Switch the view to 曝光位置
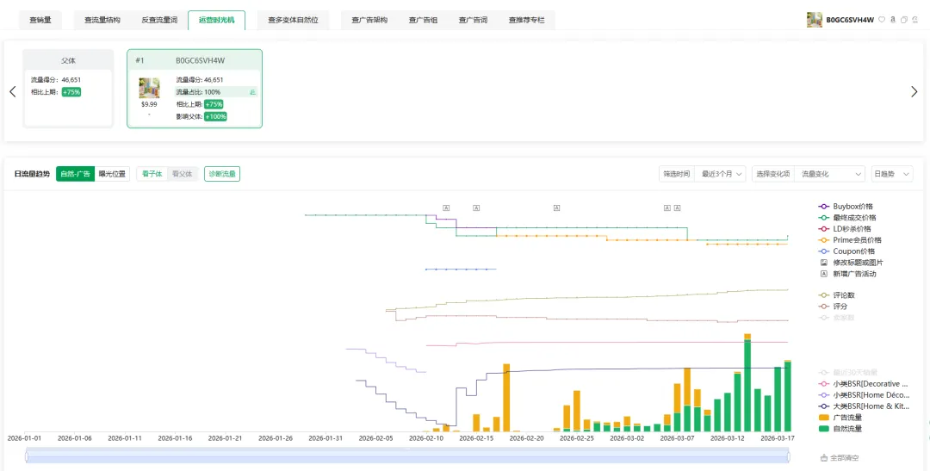 click(x=112, y=174)
